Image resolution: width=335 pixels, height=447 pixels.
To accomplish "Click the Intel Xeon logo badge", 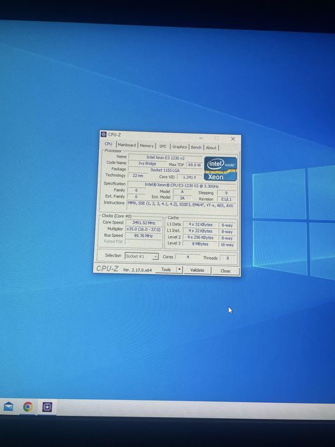I will point(221,169).
